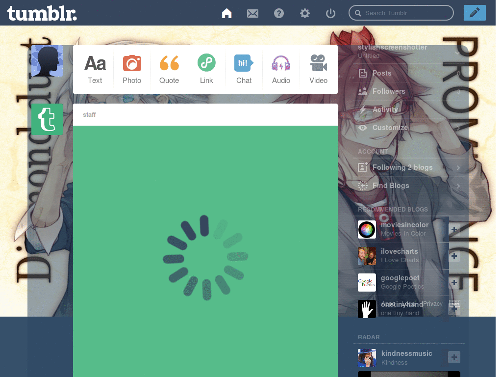Open the googlepoet recommended blog
Image resolution: width=502 pixels, height=377 pixels.
pos(400,278)
